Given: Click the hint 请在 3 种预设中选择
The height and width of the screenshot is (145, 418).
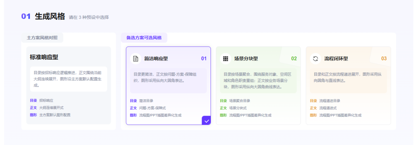Looking at the screenshot, I should [x=89, y=17].
